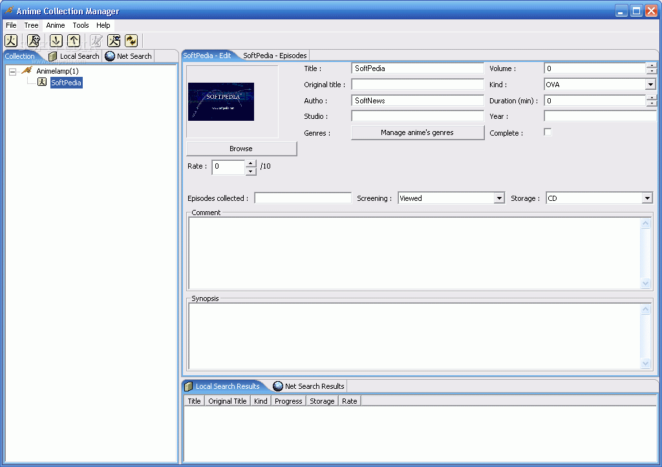
Task: Open the Screening dropdown showing Viewed
Action: 499,198
